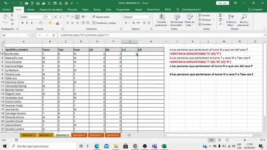Open the Fuente dialog launcher
Screen dimensions: 267x150
tap(63, 29)
